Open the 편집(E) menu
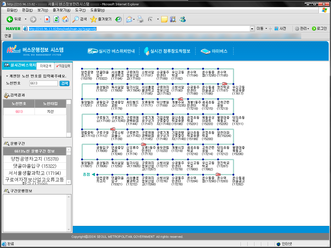Screen dimensions: 331x248 tap(27, 10)
